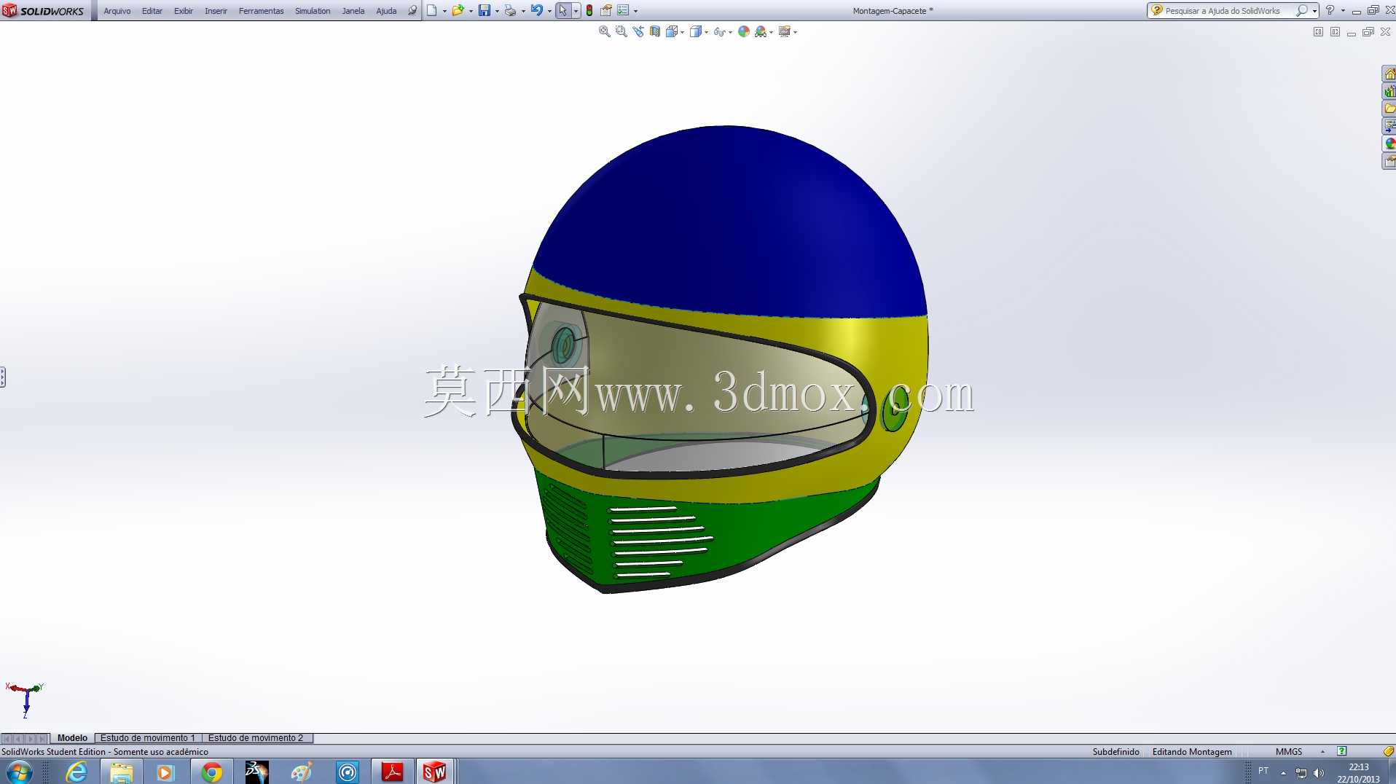Expand the Help question mark dropdown arrow

[x=1343, y=11]
